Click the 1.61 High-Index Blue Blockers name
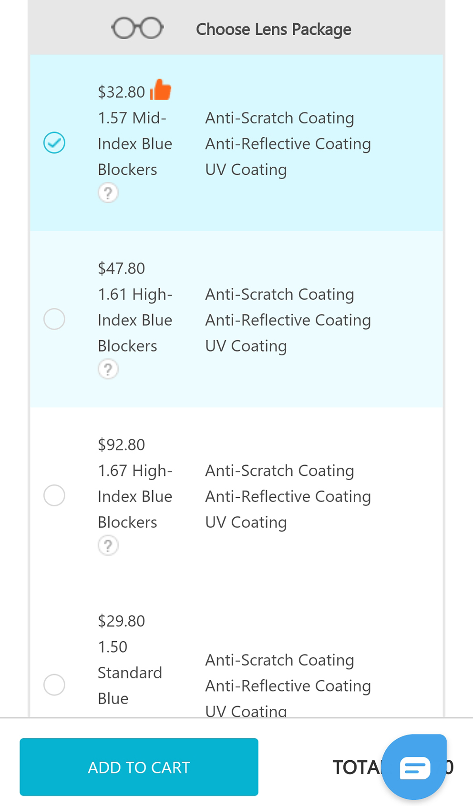Image resolution: width=473 pixels, height=806 pixels. point(135,320)
